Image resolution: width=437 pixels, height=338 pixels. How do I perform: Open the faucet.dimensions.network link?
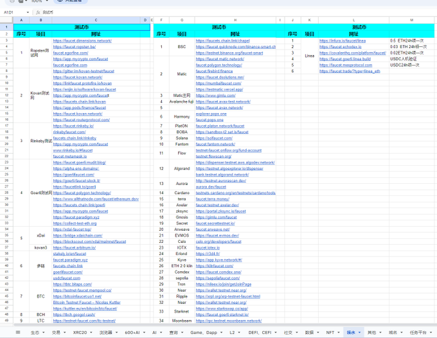(x=82, y=40)
